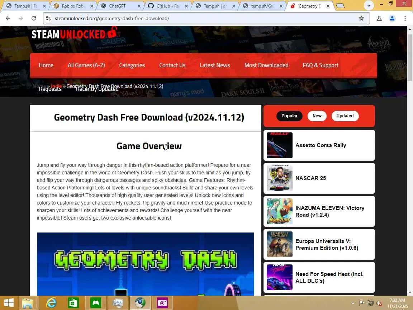Open the Camera app taskbar icon

[162, 303]
